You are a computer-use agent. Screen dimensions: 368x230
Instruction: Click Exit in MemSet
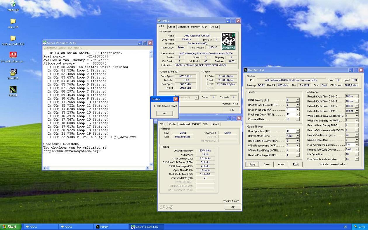click(x=296, y=164)
